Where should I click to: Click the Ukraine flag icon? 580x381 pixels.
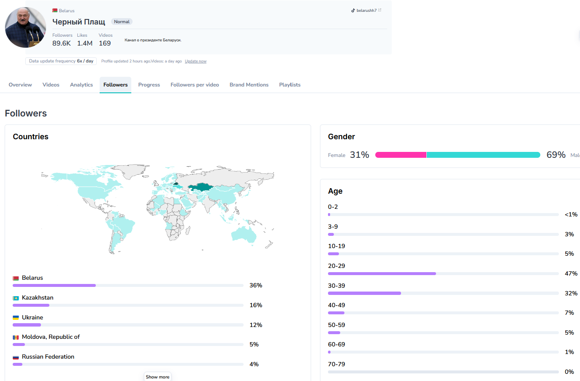(16, 318)
